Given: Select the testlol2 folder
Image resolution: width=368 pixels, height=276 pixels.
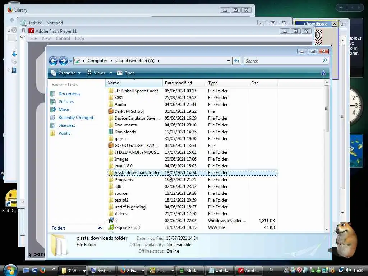Looking at the screenshot, I should pos(121,200).
